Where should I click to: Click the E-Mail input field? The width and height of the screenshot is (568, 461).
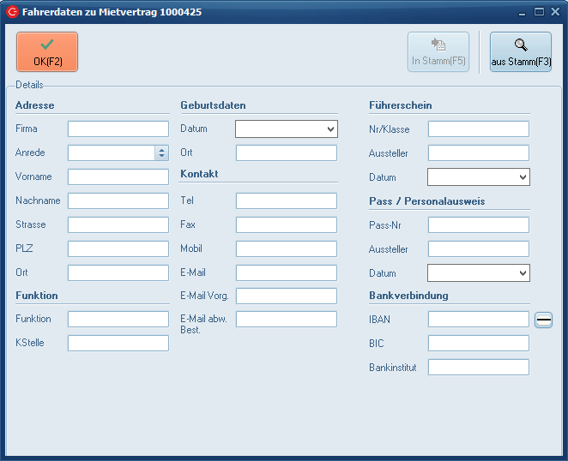[287, 272]
